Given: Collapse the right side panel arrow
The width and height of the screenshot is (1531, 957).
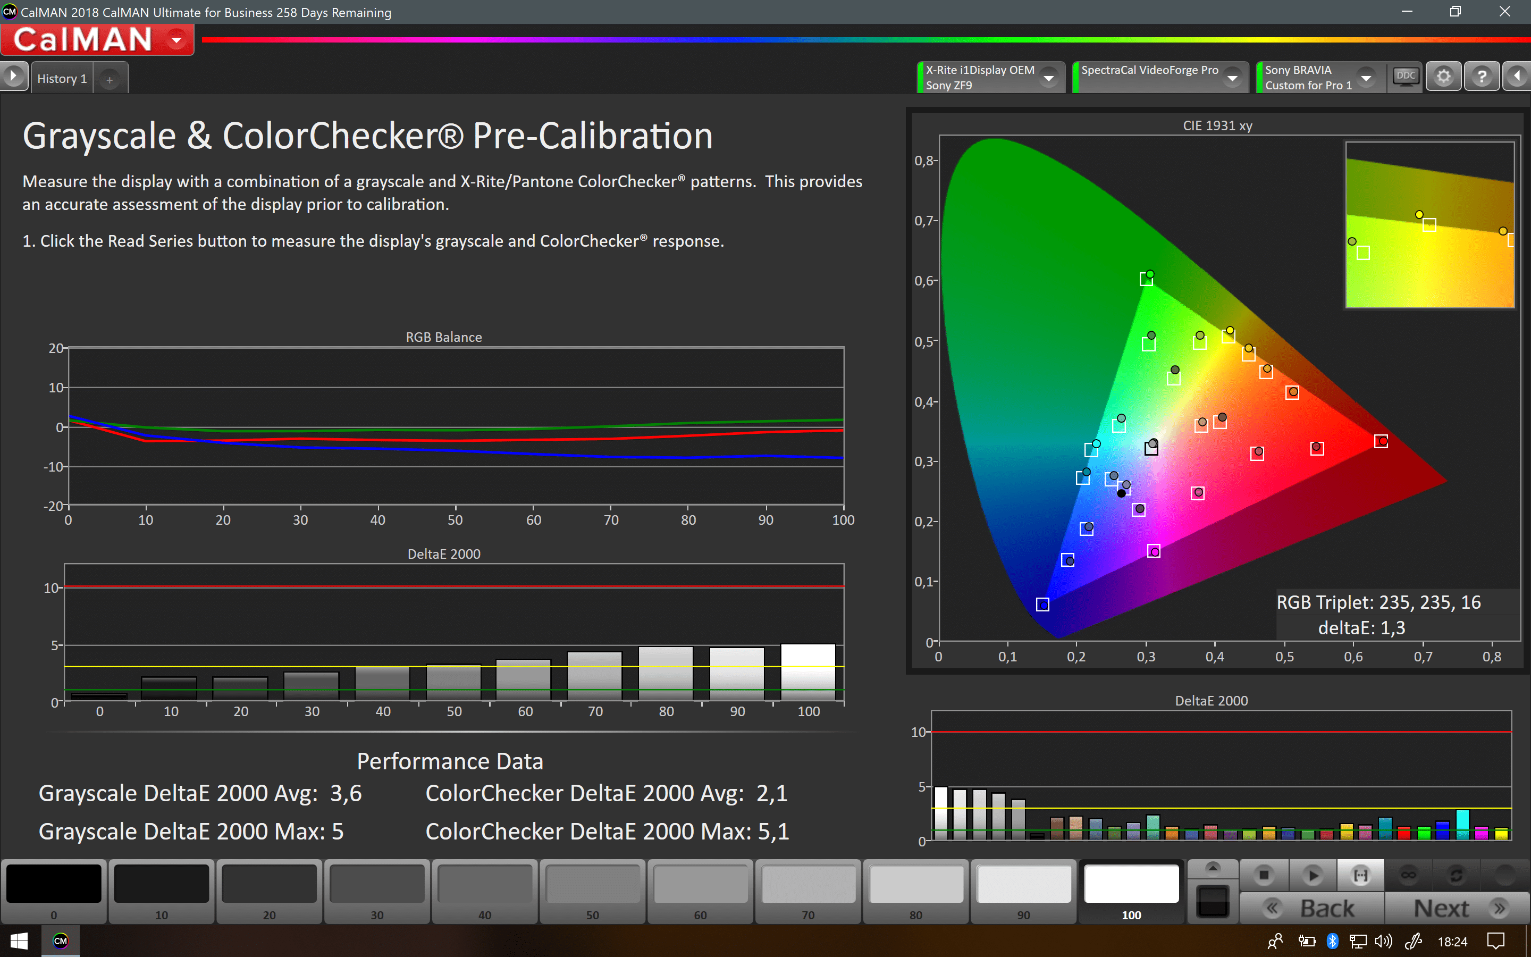Looking at the screenshot, I should pyautogui.click(x=1517, y=77).
